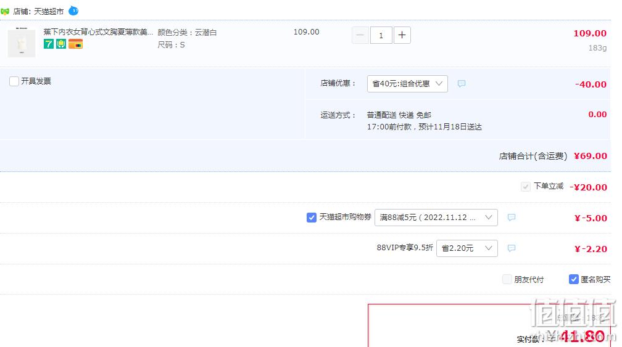
Task: Click comment icon beside 88VIP dropdown
Action: click(512, 248)
